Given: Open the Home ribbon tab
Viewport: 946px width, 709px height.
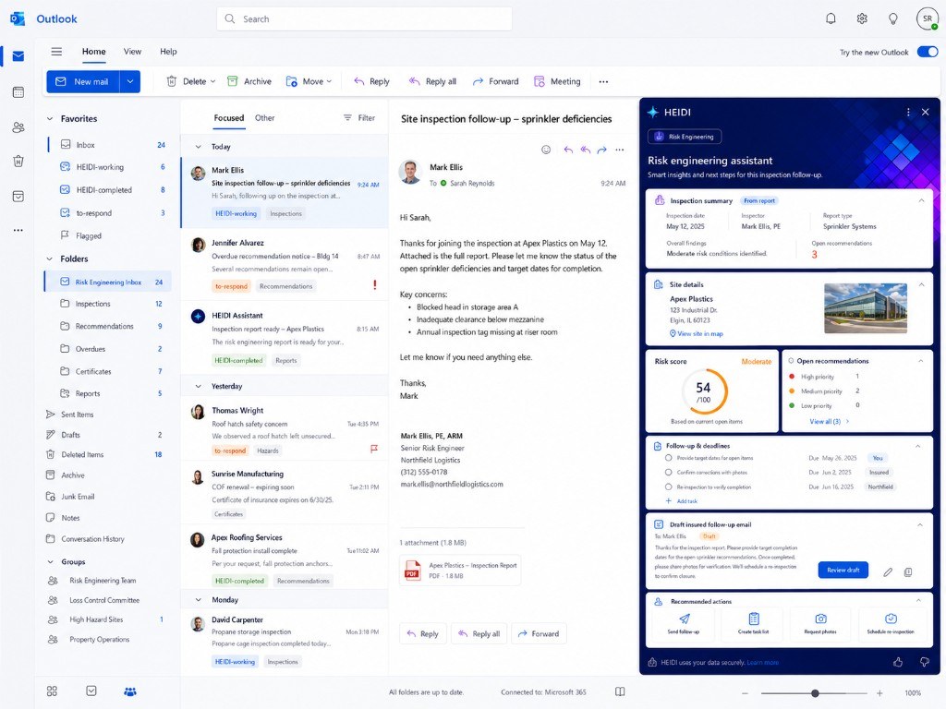Looking at the screenshot, I should pos(93,52).
